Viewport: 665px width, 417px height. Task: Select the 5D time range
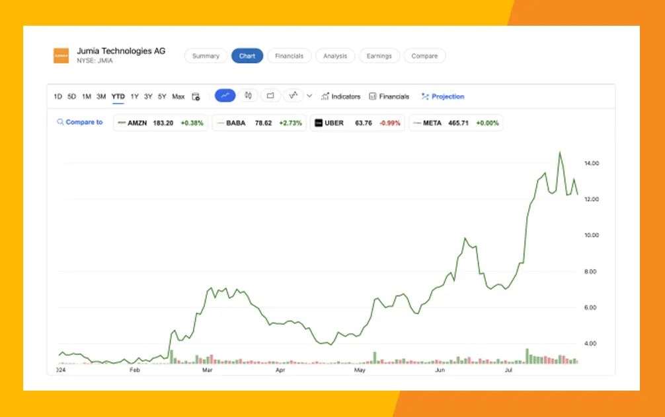[x=71, y=96]
